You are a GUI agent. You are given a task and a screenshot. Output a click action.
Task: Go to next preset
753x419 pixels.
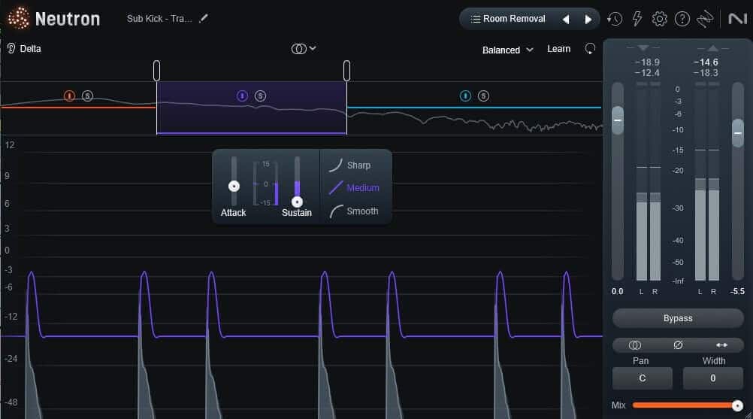click(x=588, y=20)
